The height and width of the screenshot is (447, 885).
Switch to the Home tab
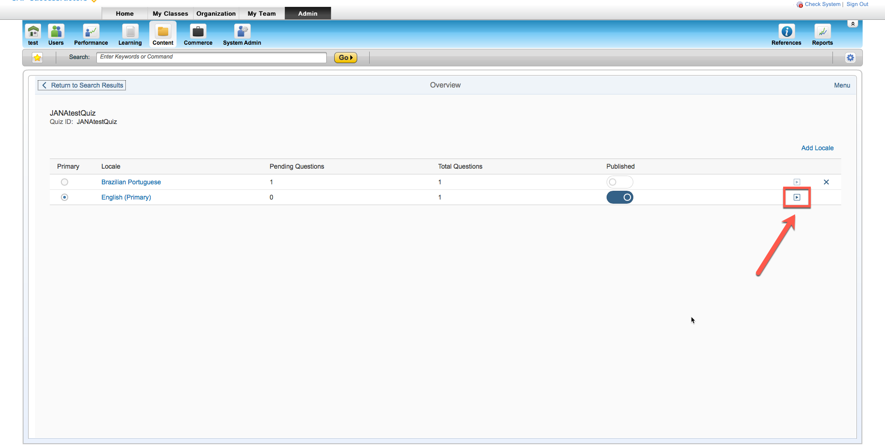(x=125, y=13)
